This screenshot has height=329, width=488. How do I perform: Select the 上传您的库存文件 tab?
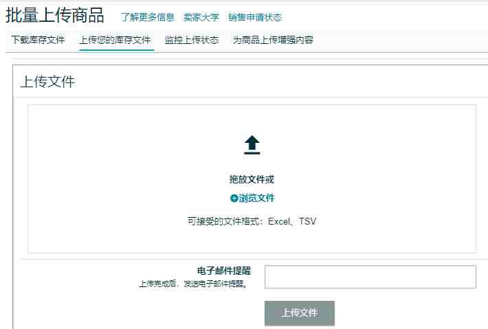(x=115, y=40)
